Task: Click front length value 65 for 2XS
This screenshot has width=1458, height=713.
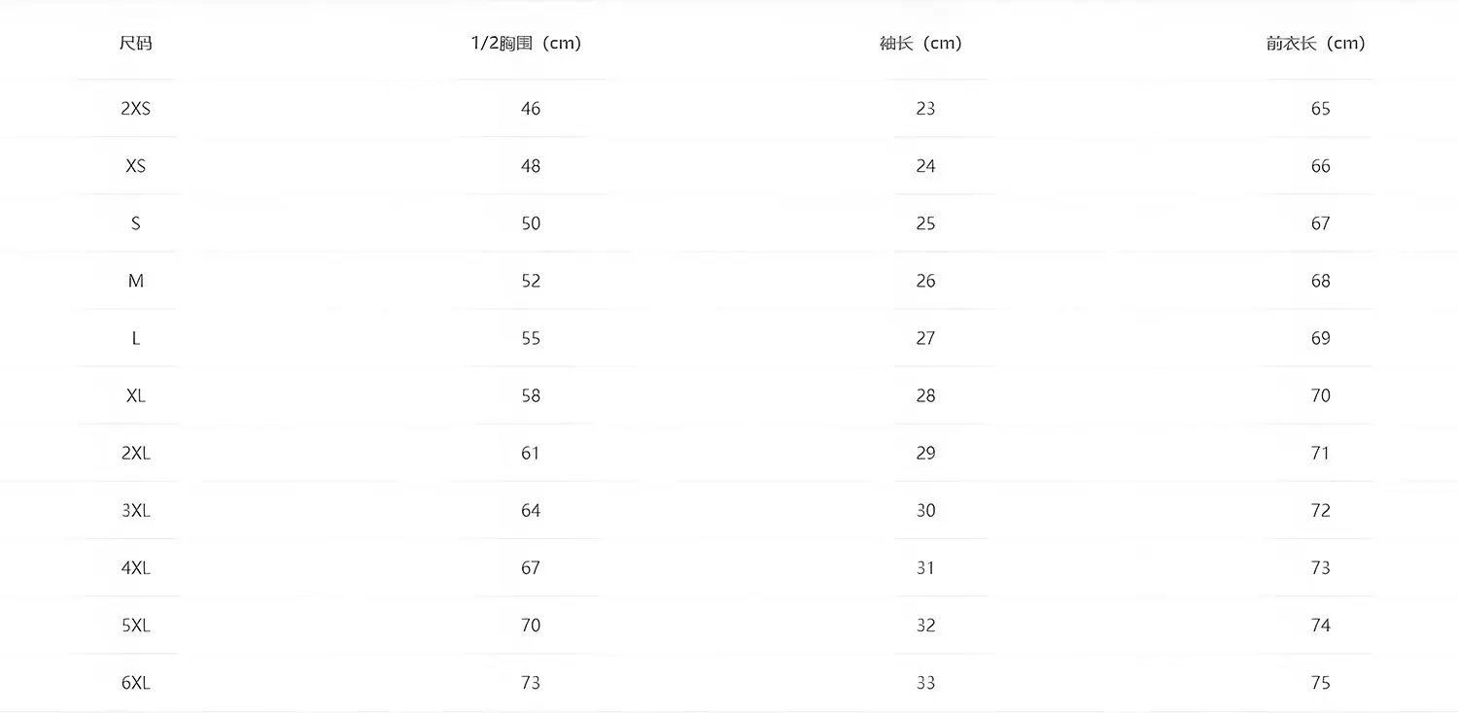Action: coord(1320,109)
